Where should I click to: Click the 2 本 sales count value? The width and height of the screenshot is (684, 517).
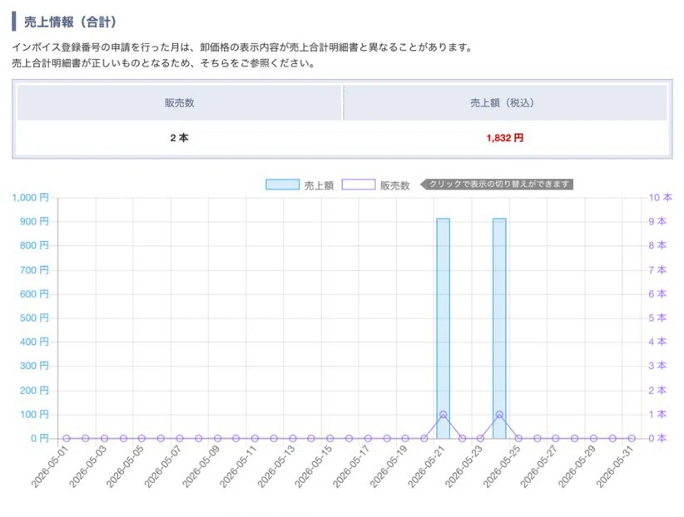tap(179, 138)
